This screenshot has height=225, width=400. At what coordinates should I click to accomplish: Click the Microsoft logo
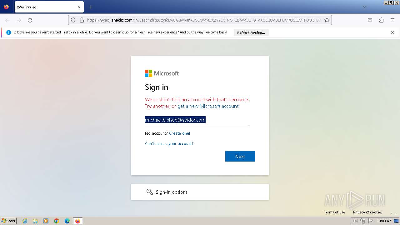coord(162,73)
